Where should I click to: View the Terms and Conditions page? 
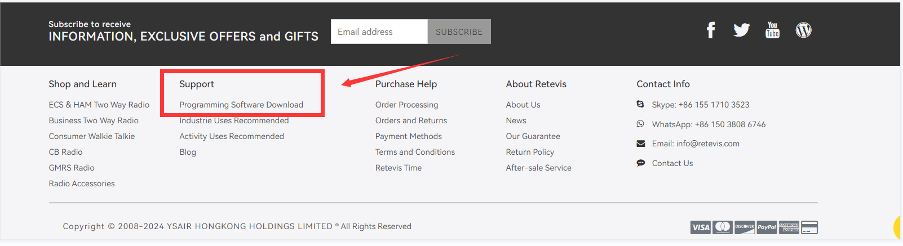[415, 152]
